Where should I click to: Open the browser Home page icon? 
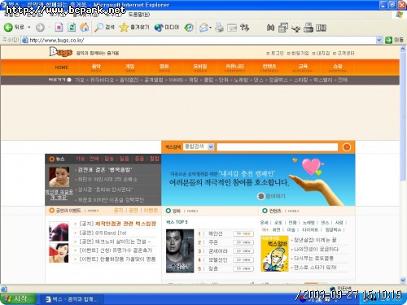click(x=85, y=27)
